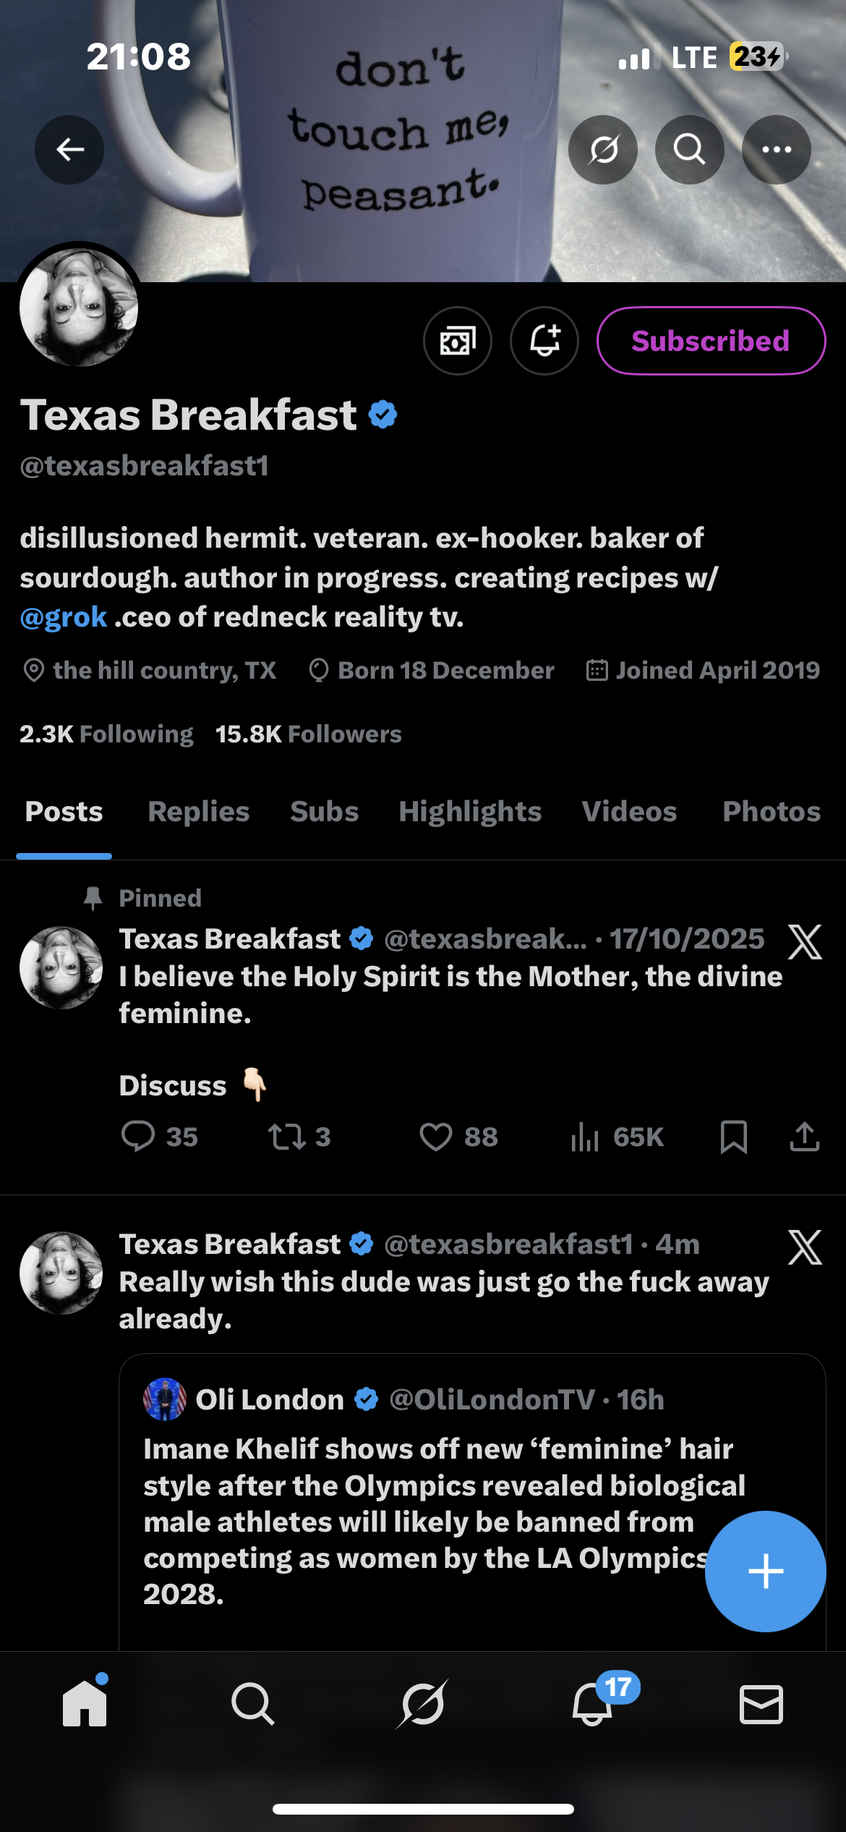Open notifications tab with 17 badge

point(592,1705)
